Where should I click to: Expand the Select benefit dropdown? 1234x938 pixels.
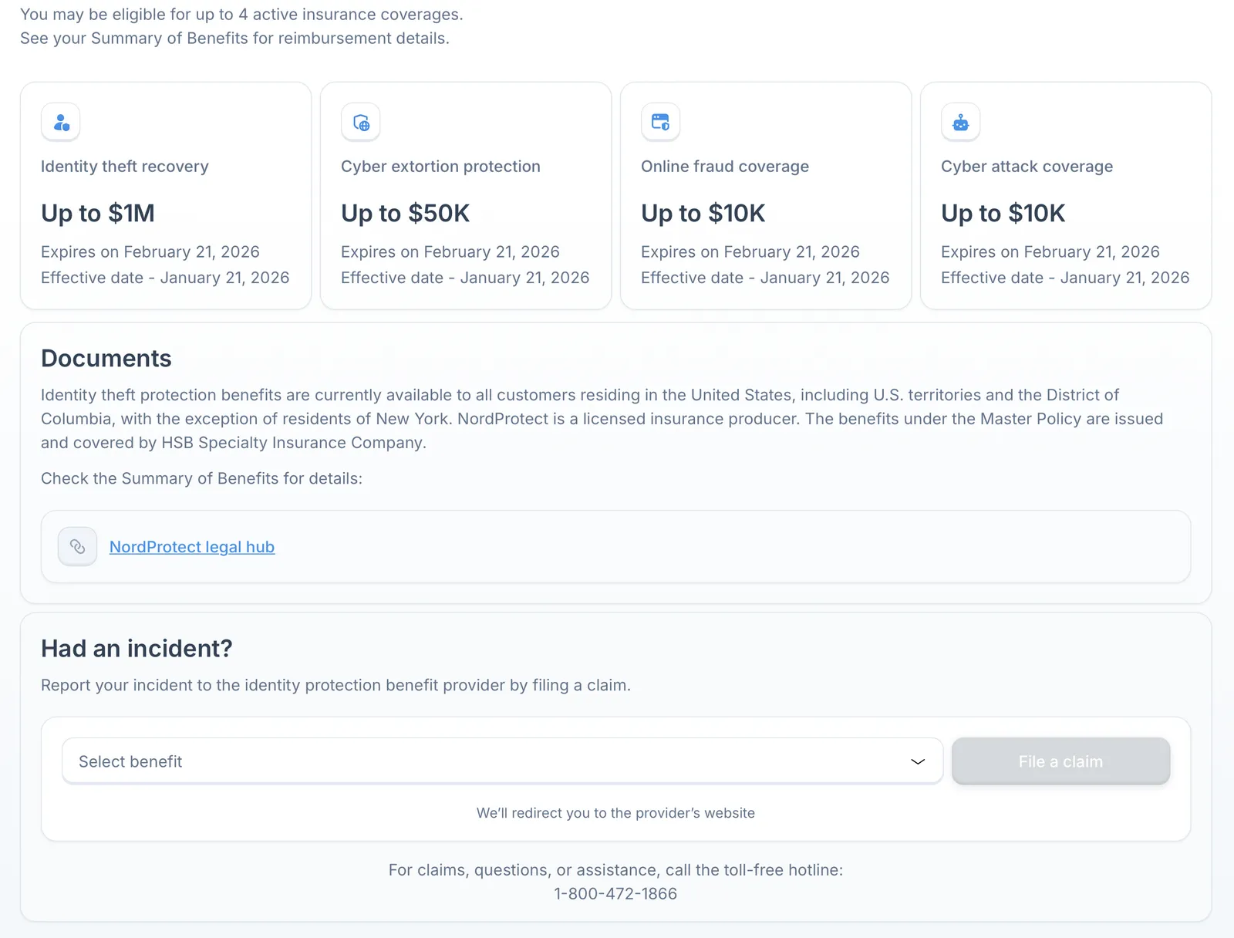pyautogui.click(x=501, y=761)
